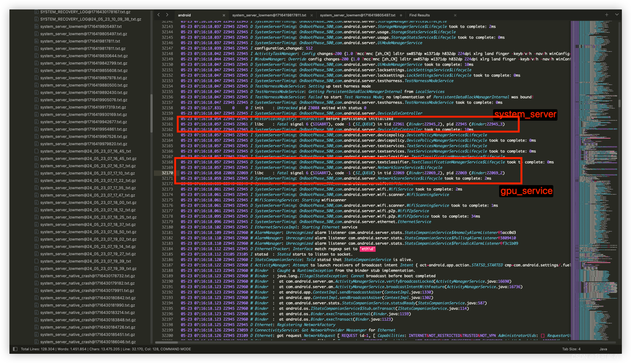Toggle the sidebar icon in status bar
Screen dimensions: 631x363
coord(15,349)
